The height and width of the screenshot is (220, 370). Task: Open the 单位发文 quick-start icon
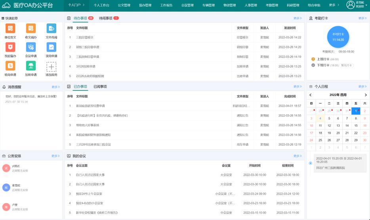tap(10, 29)
